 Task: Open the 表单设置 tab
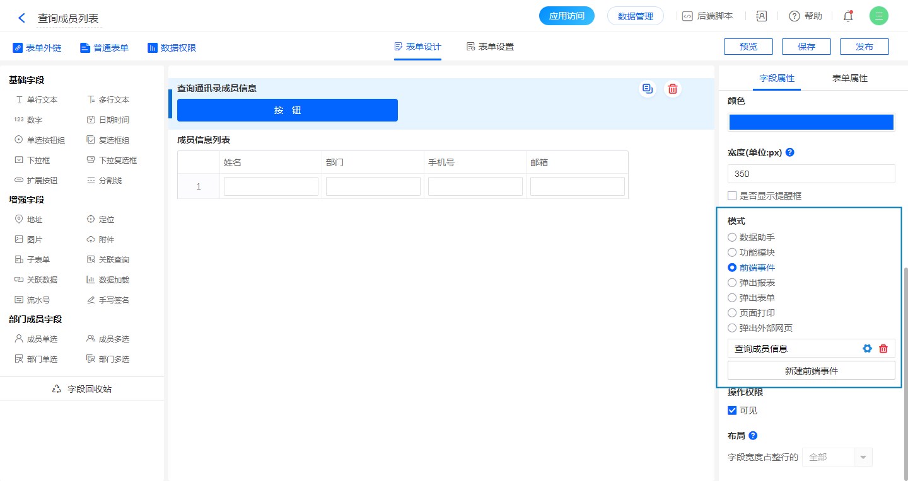[x=490, y=47]
